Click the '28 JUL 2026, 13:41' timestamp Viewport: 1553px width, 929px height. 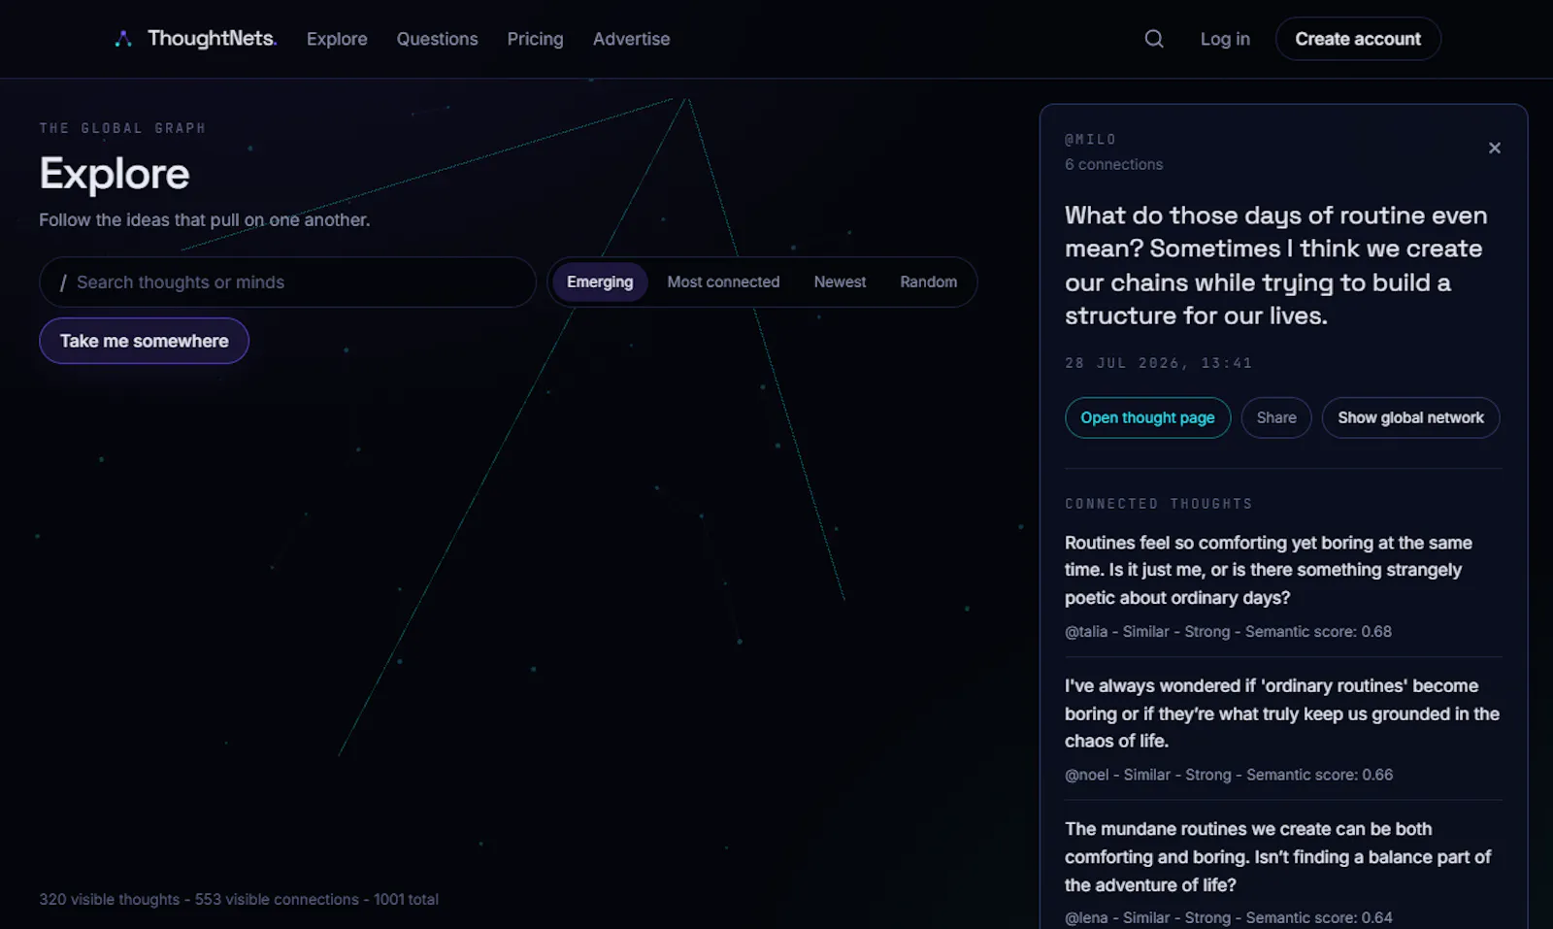[x=1158, y=363]
